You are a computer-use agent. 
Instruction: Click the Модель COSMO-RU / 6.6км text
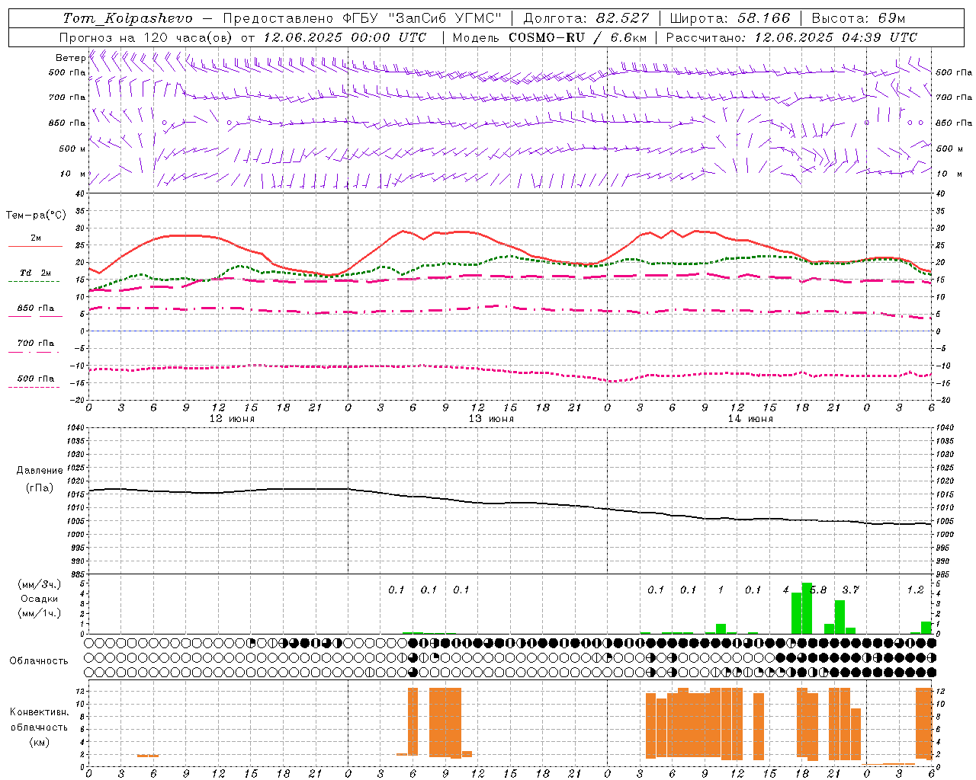pyautogui.click(x=550, y=37)
